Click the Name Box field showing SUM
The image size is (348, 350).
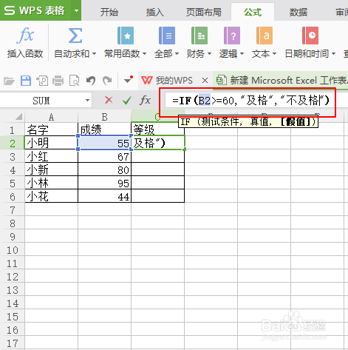point(41,101)
